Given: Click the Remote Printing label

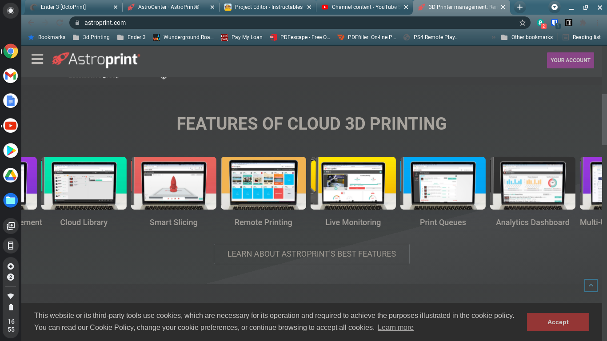Looking at the screenshot, I should [x=264, y=222].
